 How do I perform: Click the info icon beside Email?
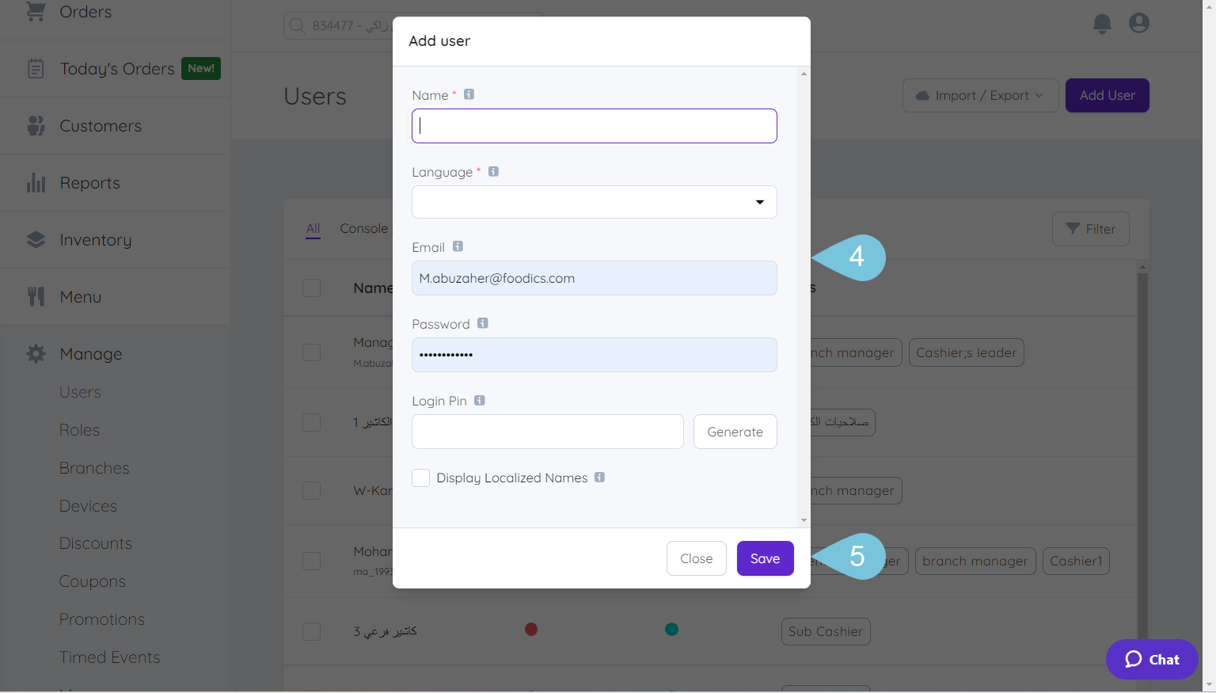tap(458, 246)
